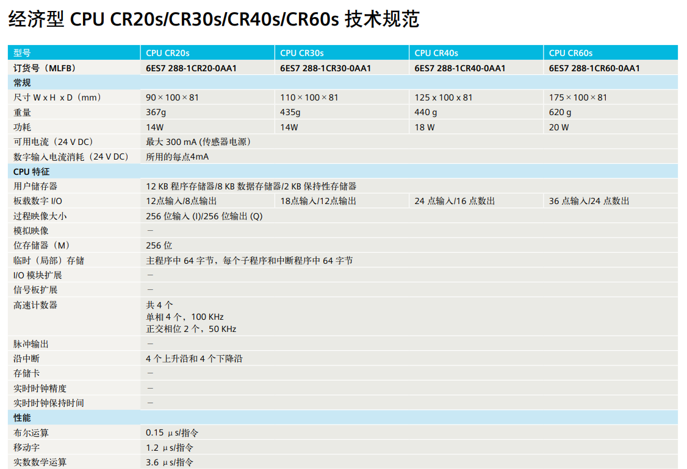Click the 可用电流（24 V DC）label

pos(54,142)
